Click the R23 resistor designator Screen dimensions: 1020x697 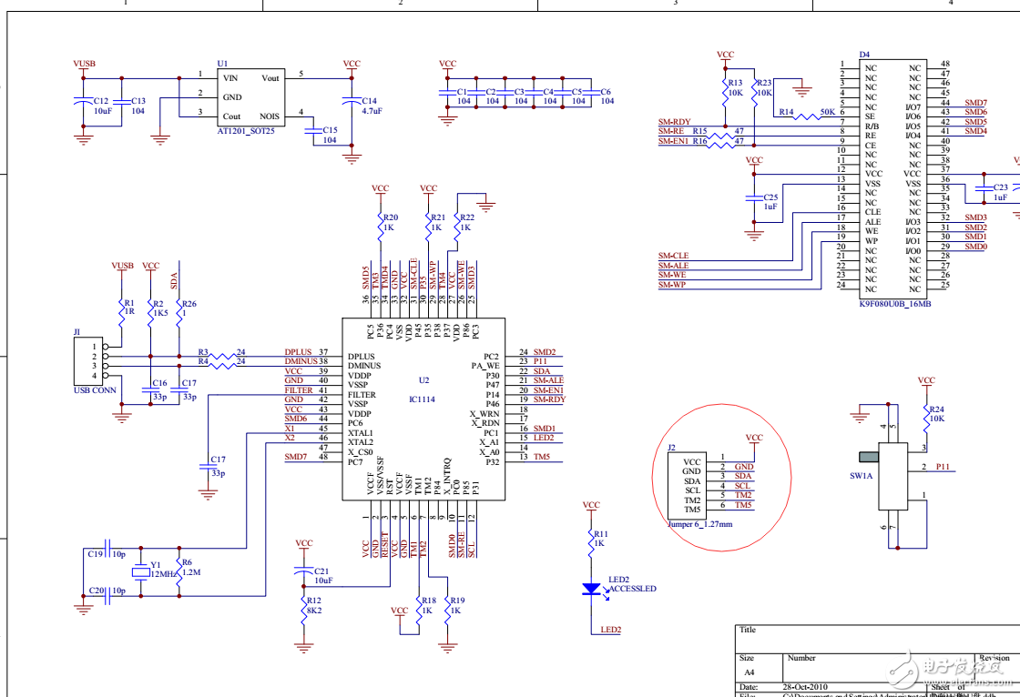(764, 83)
